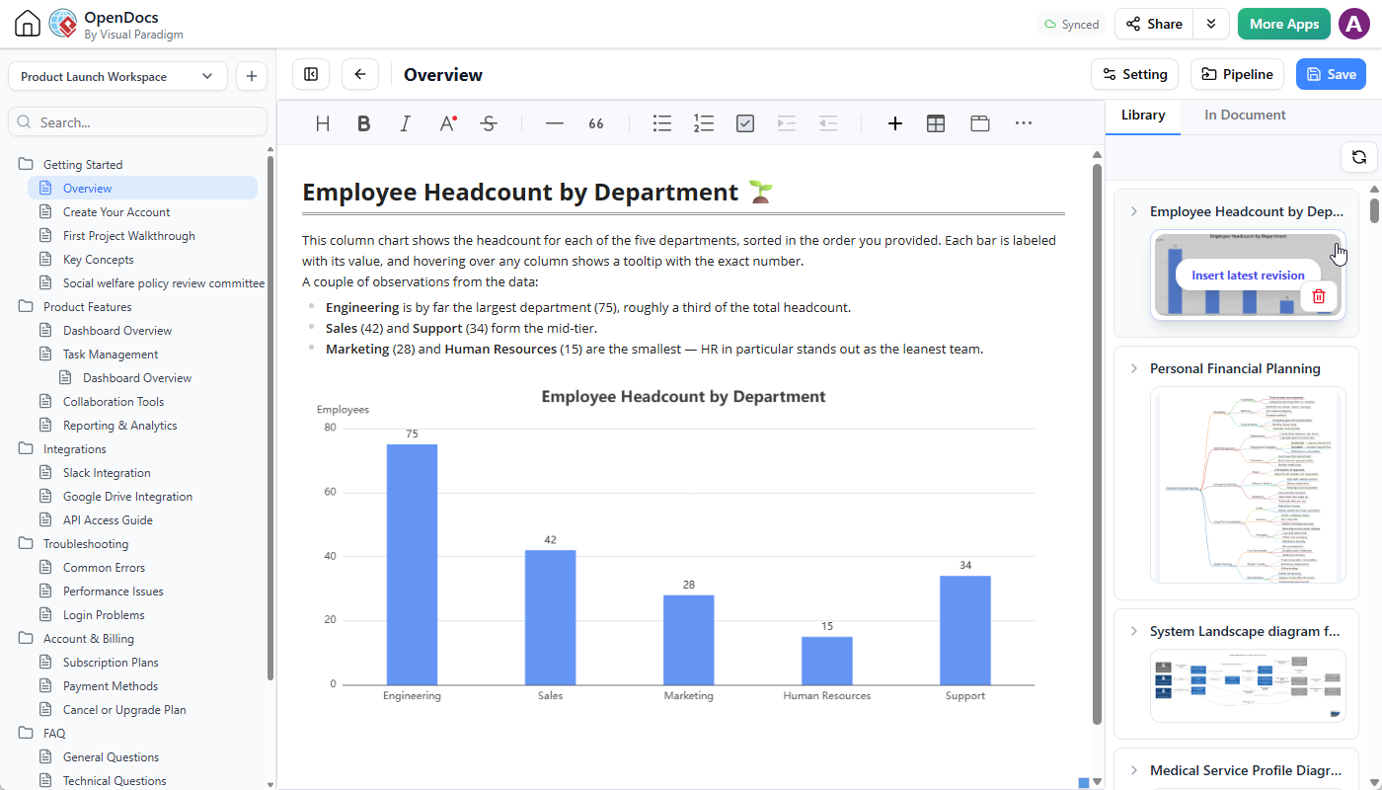Image resolution: width=1382 pixels, height=790 pixels.
Task: Decrease indent of list item
Action: point(828,123)
